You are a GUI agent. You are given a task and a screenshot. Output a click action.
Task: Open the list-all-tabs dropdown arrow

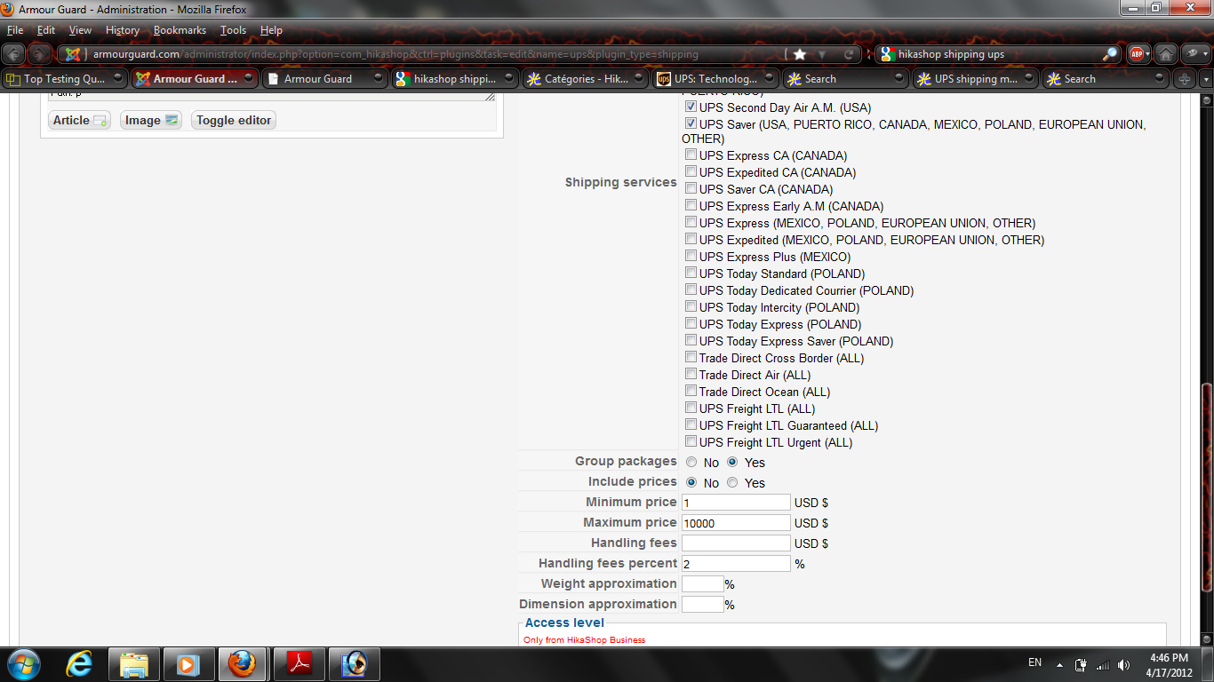point(1205,79)
